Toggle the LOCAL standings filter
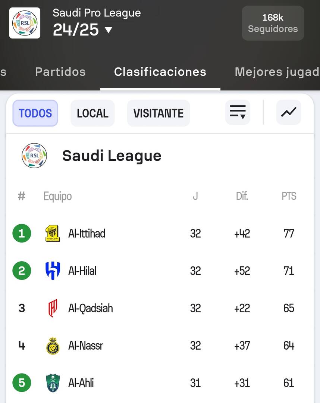The image size is (320, 403). [92, 113]
